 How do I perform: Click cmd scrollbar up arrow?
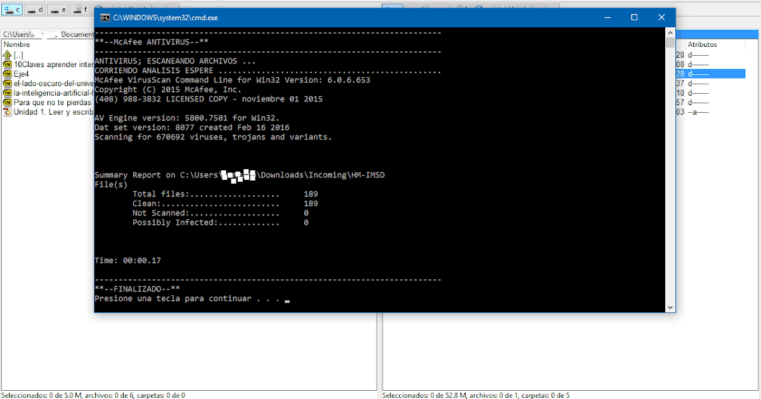(670, 32)
